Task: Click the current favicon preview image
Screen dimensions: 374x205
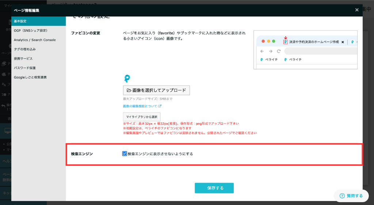Action: click(x=127, y=78)
